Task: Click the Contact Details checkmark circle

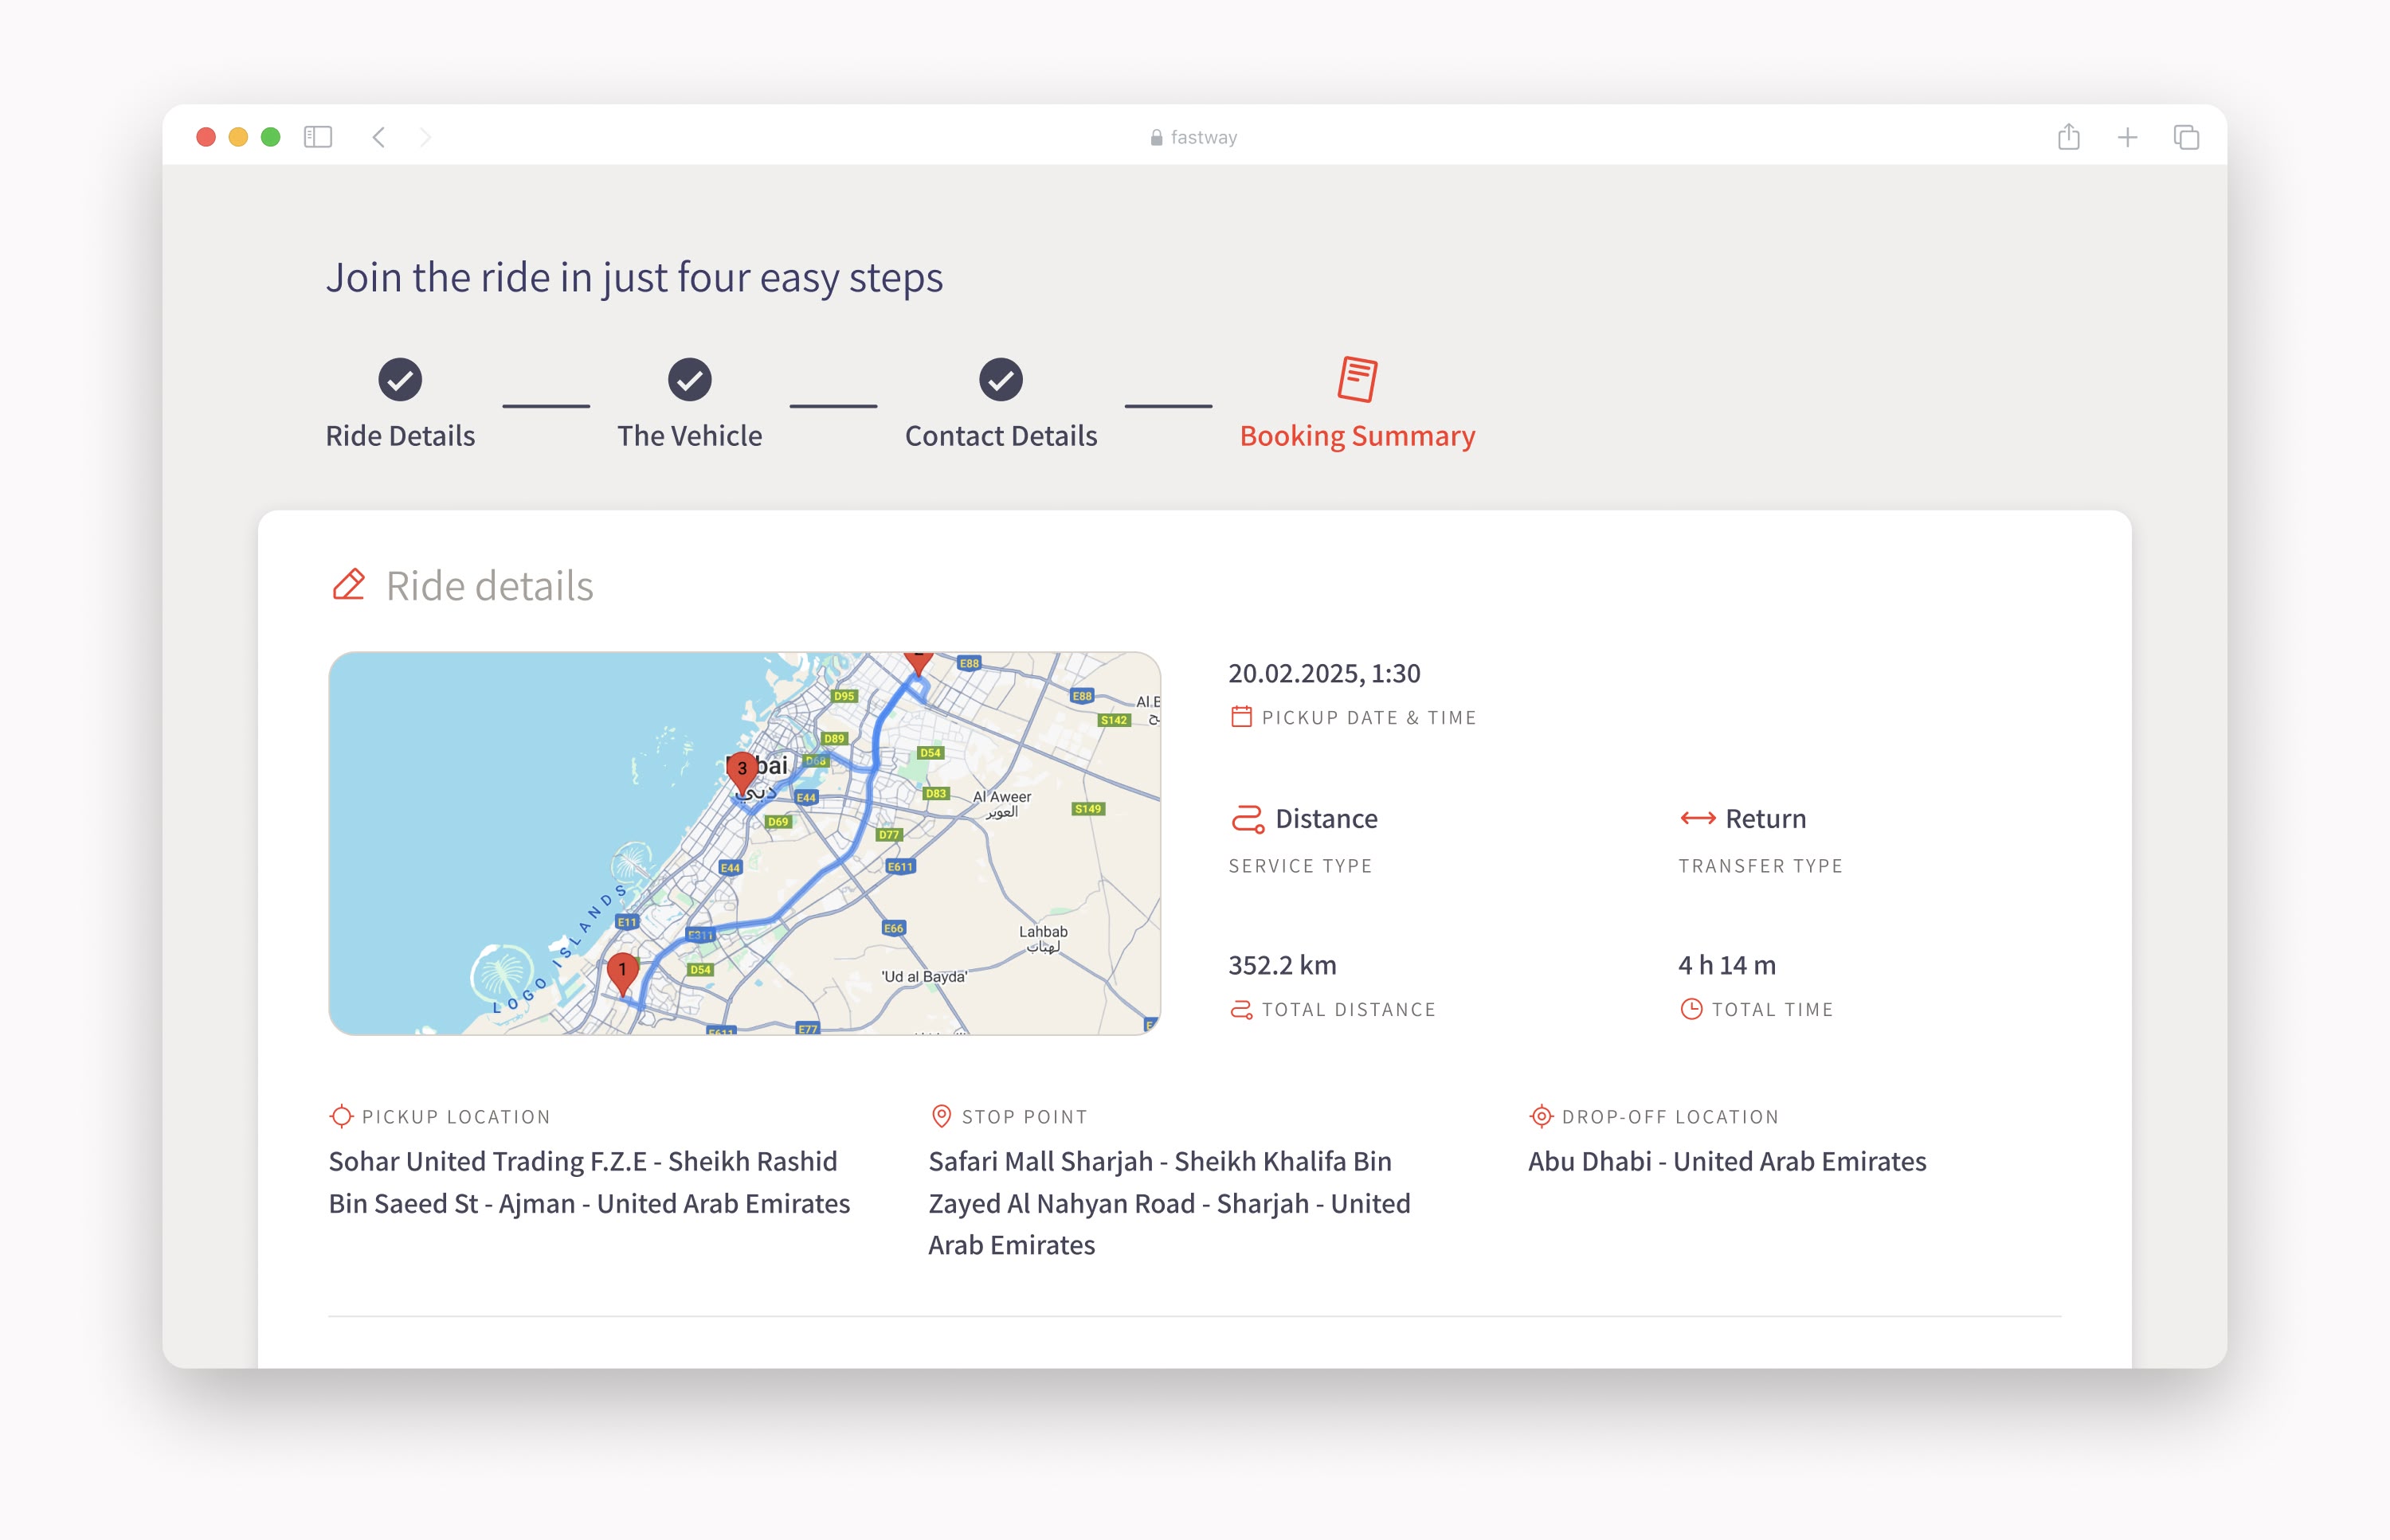Action: tap(1001, 380)
